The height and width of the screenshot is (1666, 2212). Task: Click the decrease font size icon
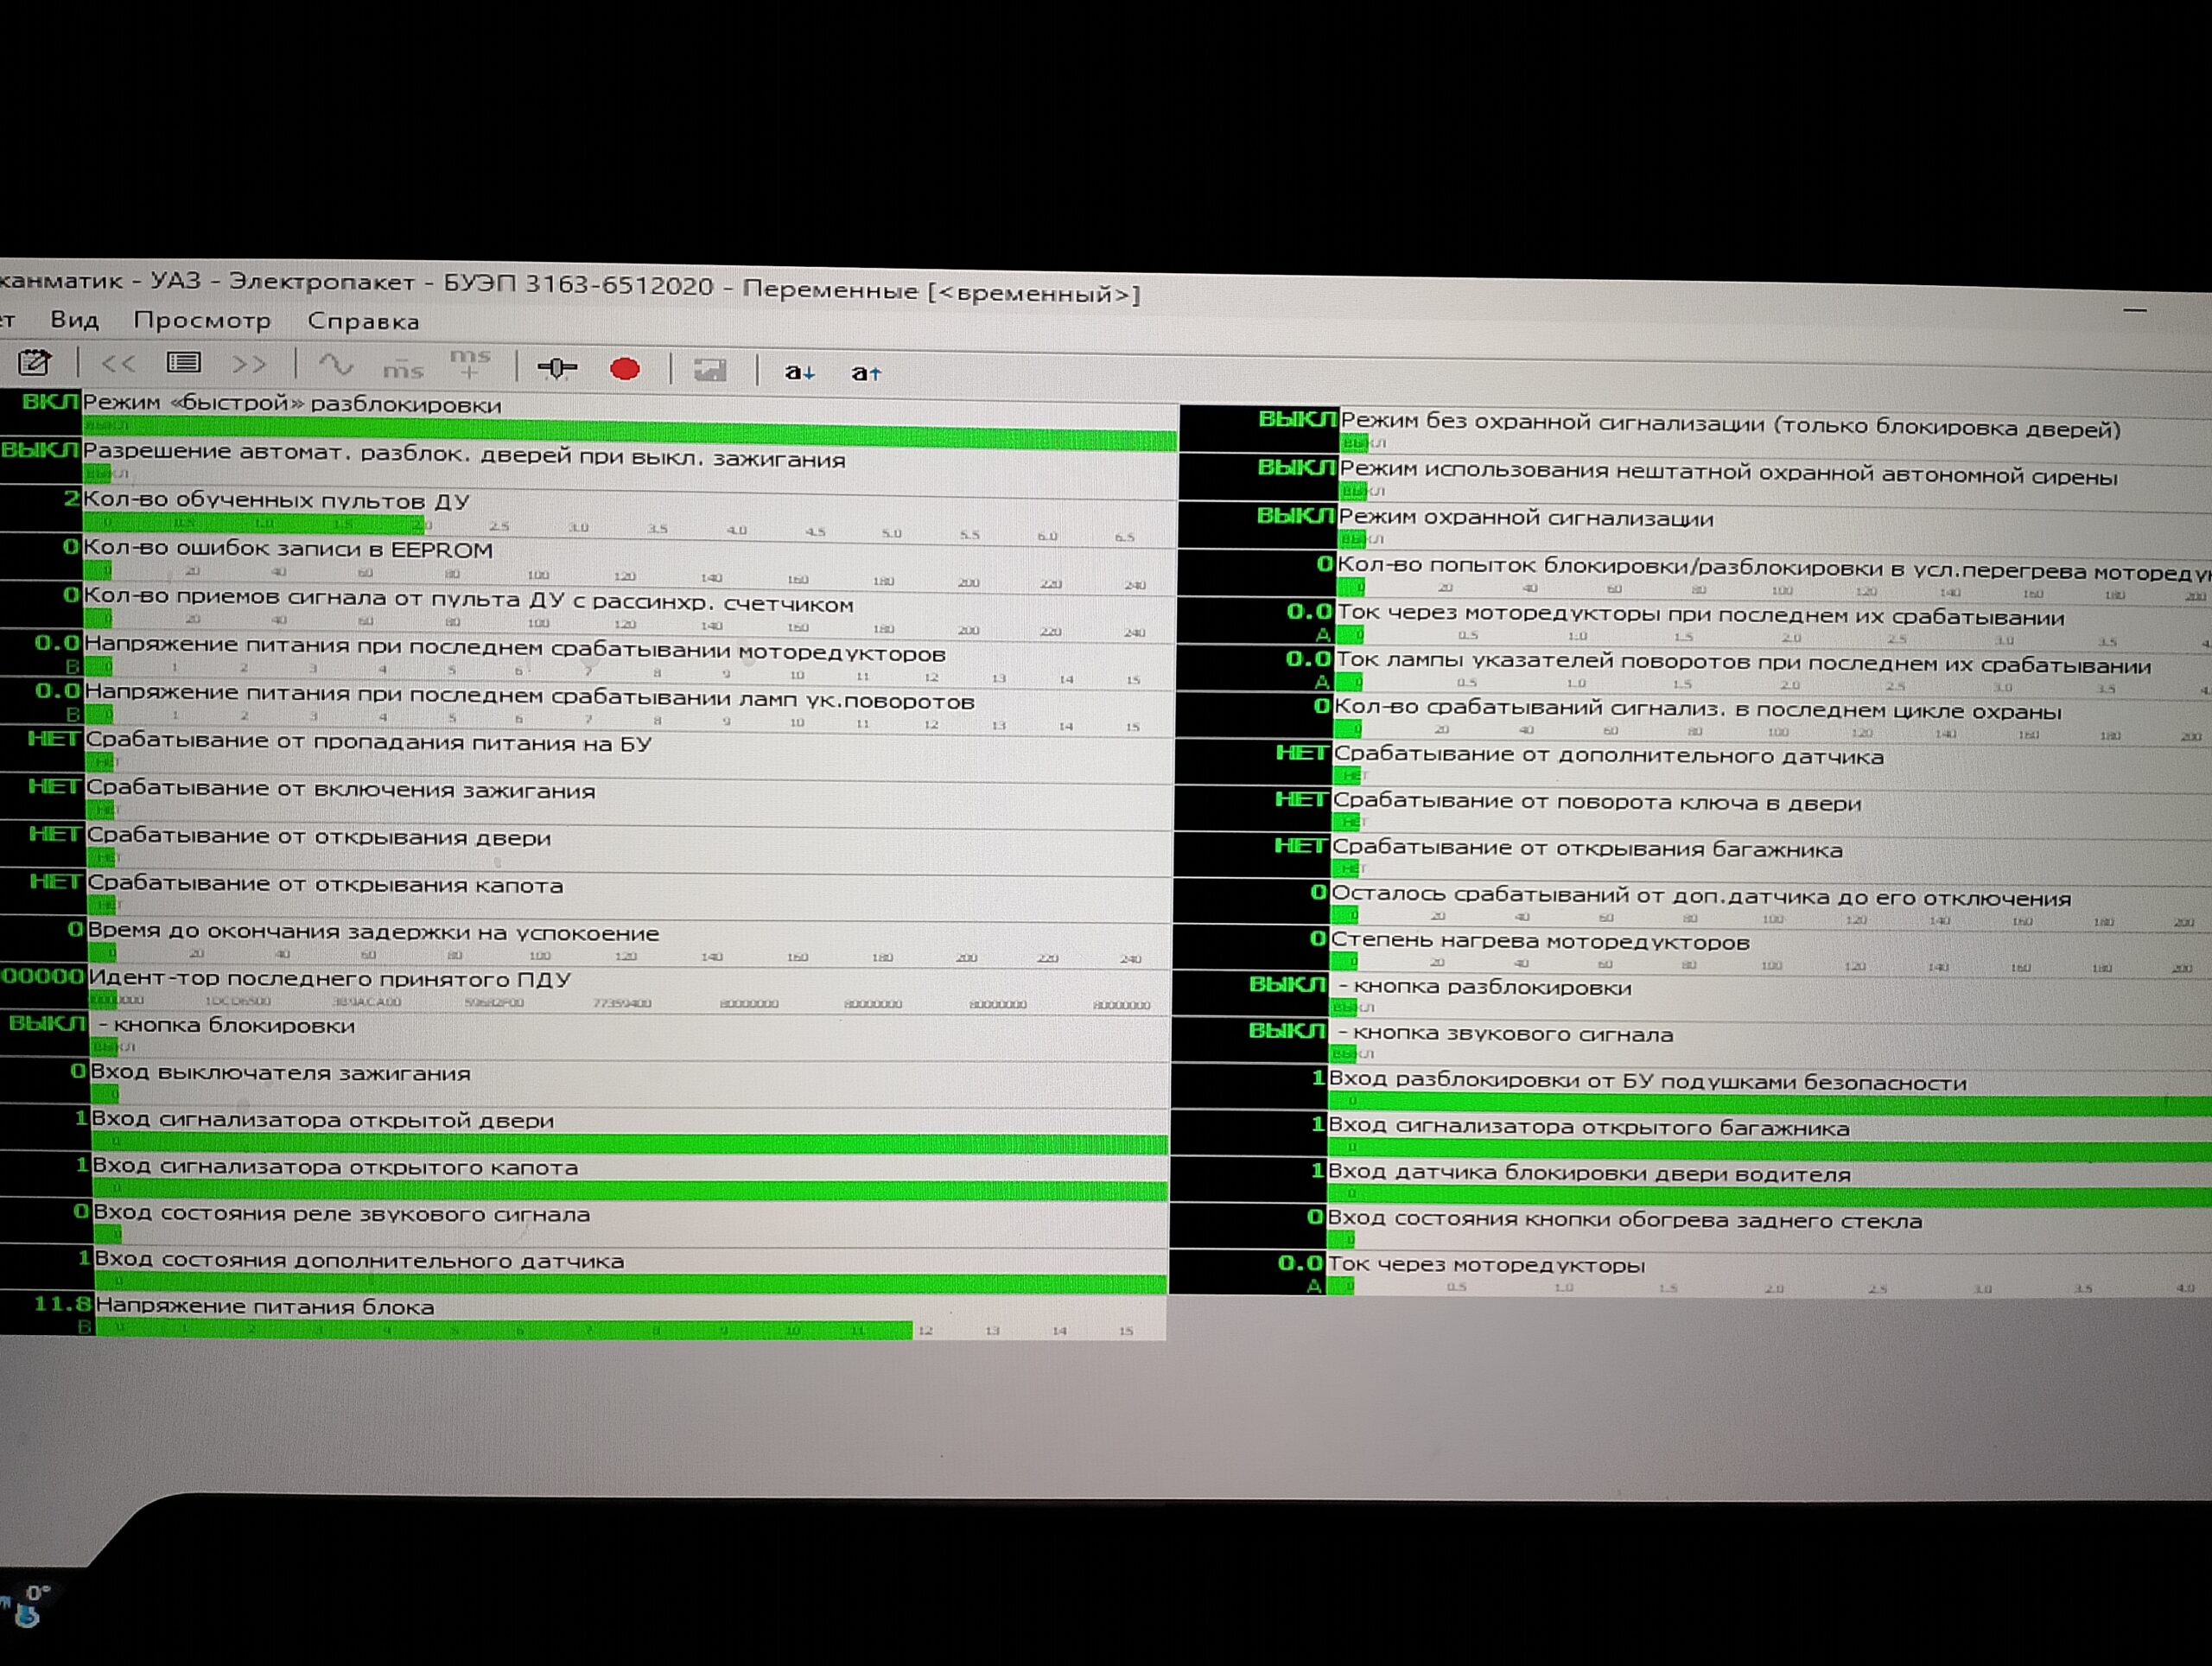[799, 373]
